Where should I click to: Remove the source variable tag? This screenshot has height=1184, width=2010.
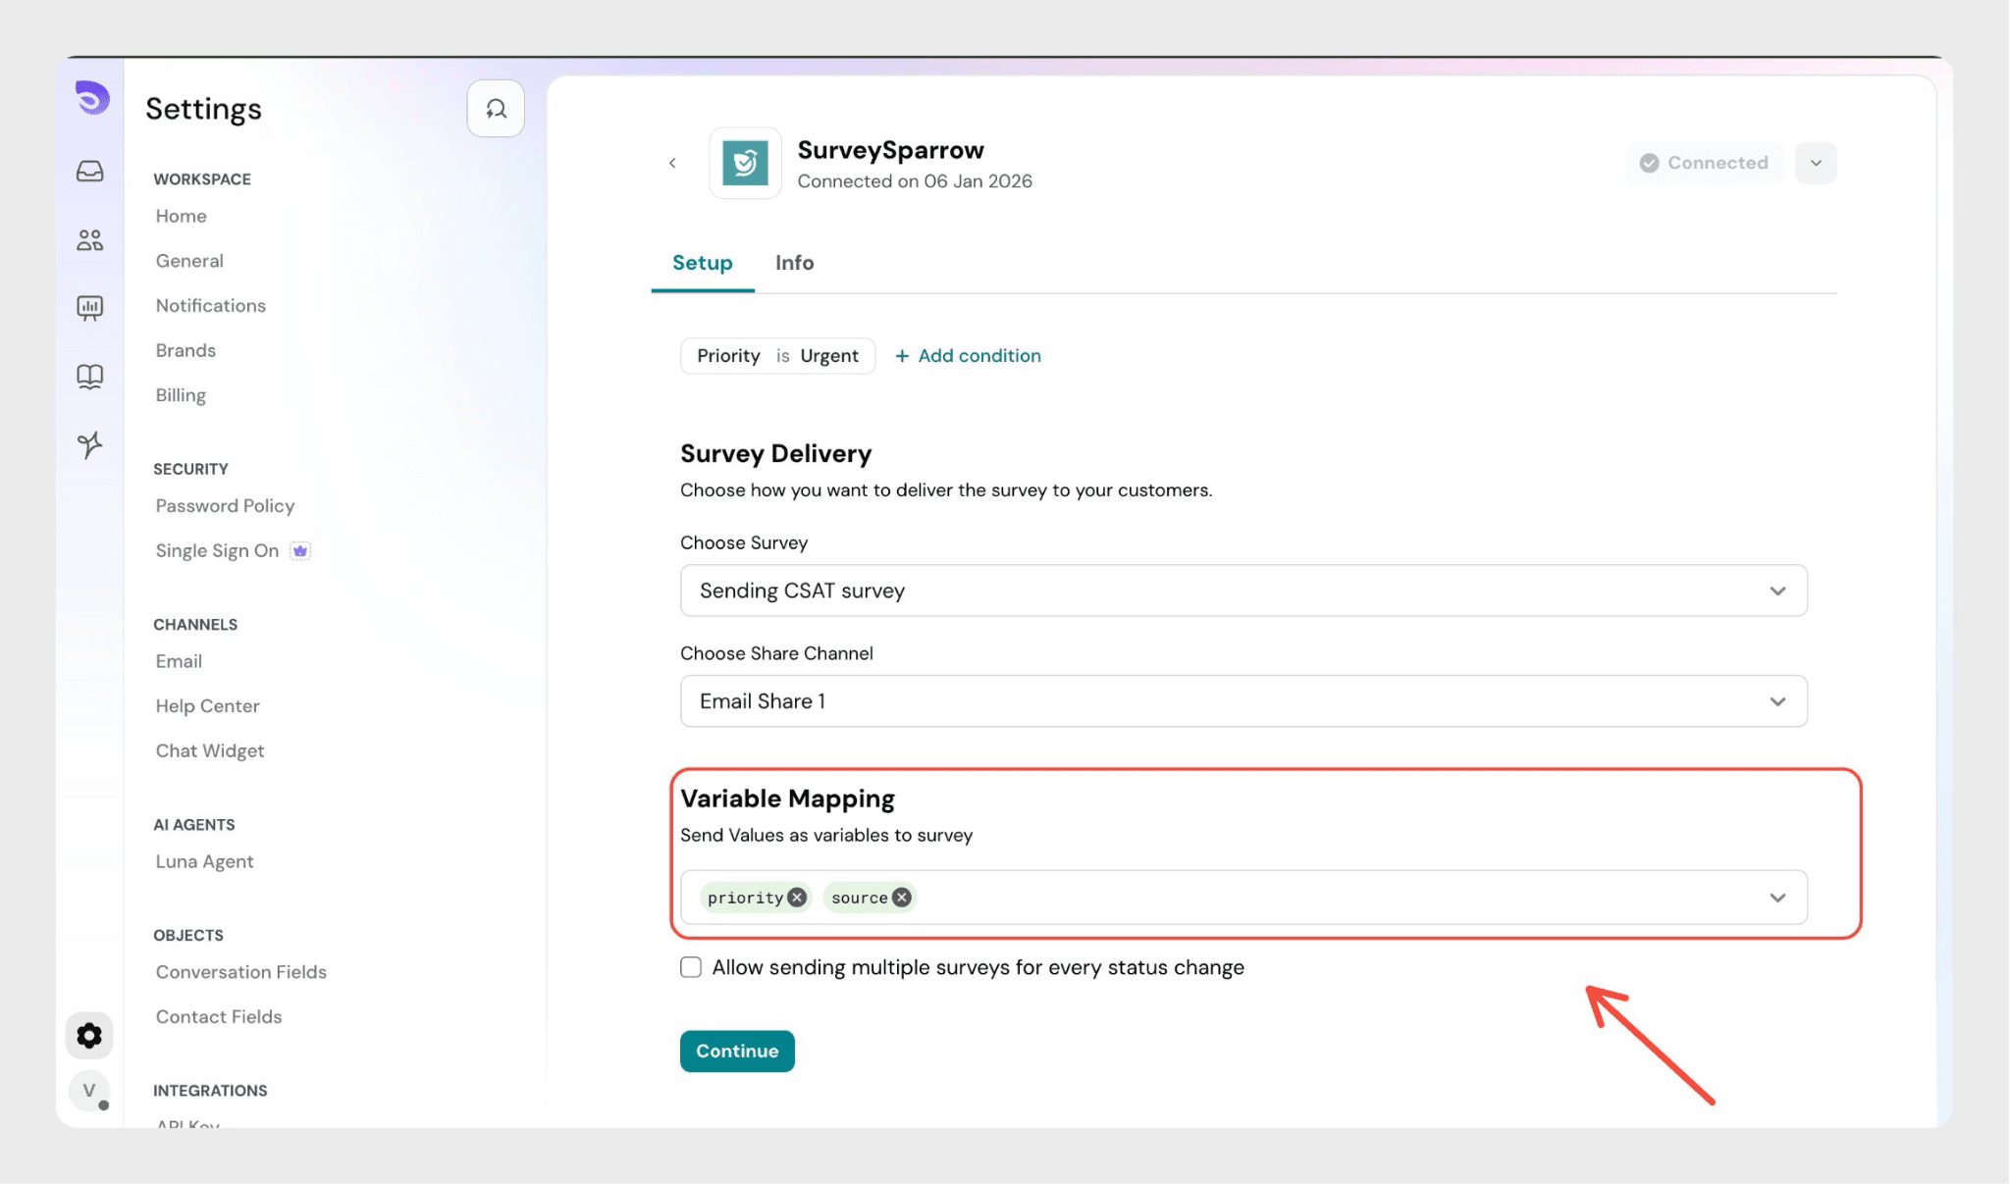click(901, 898)
